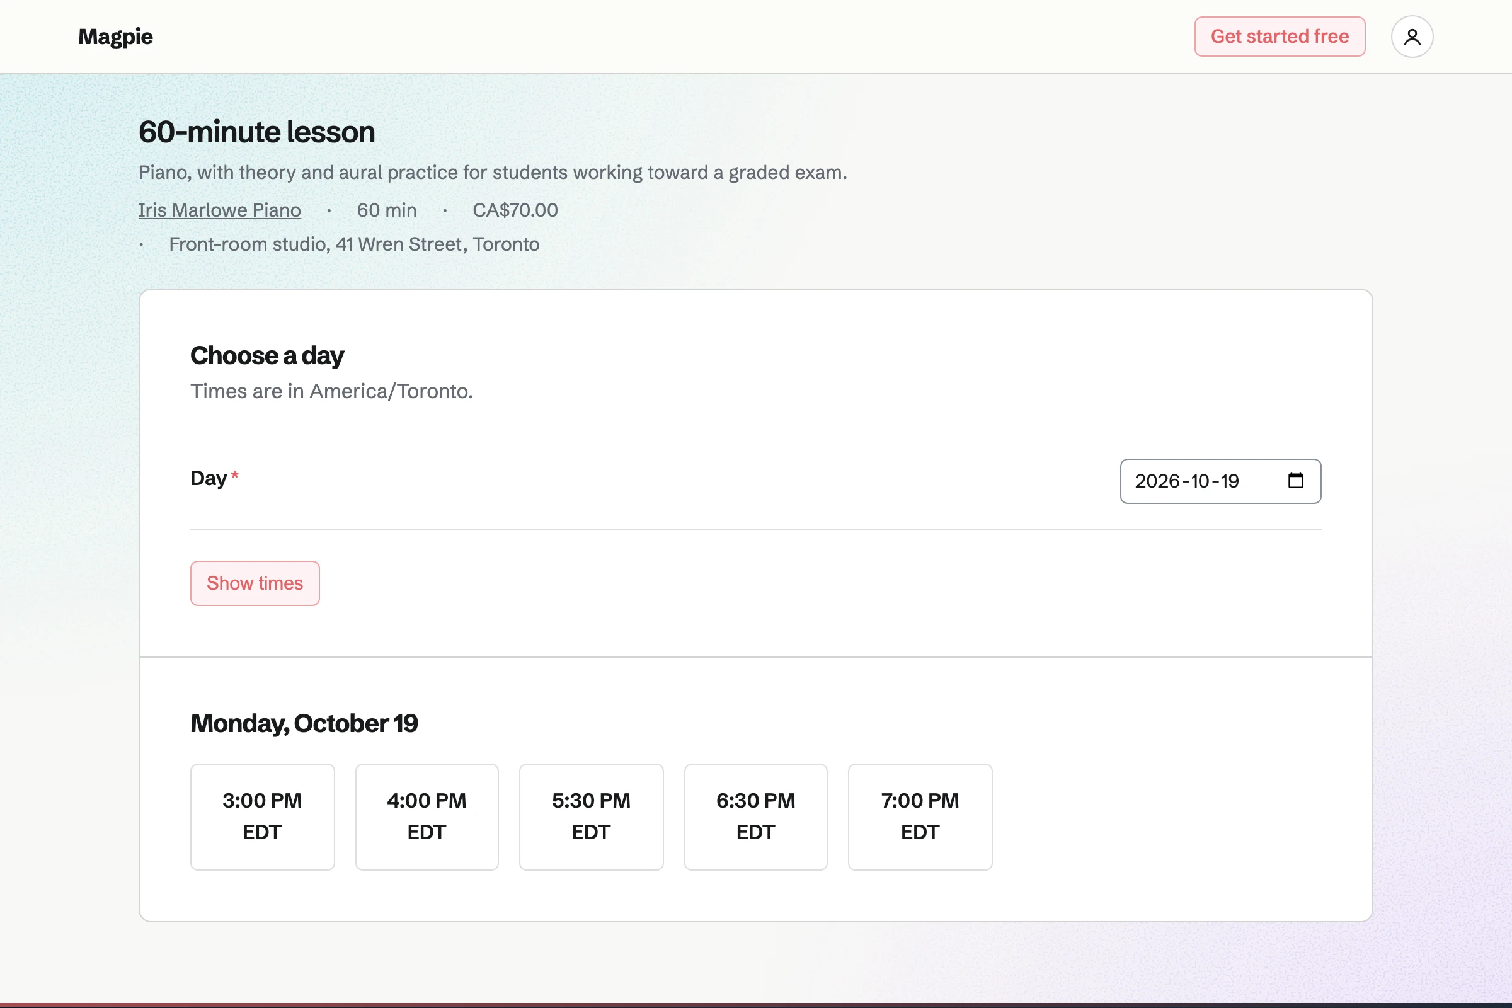Screen dimensions: 1512x1008
Task: Choose the 5:30 PM EDT slot
Action: tap(592, 816)
